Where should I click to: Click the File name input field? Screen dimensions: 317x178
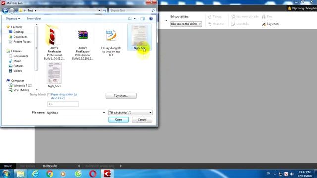(74, 113)
